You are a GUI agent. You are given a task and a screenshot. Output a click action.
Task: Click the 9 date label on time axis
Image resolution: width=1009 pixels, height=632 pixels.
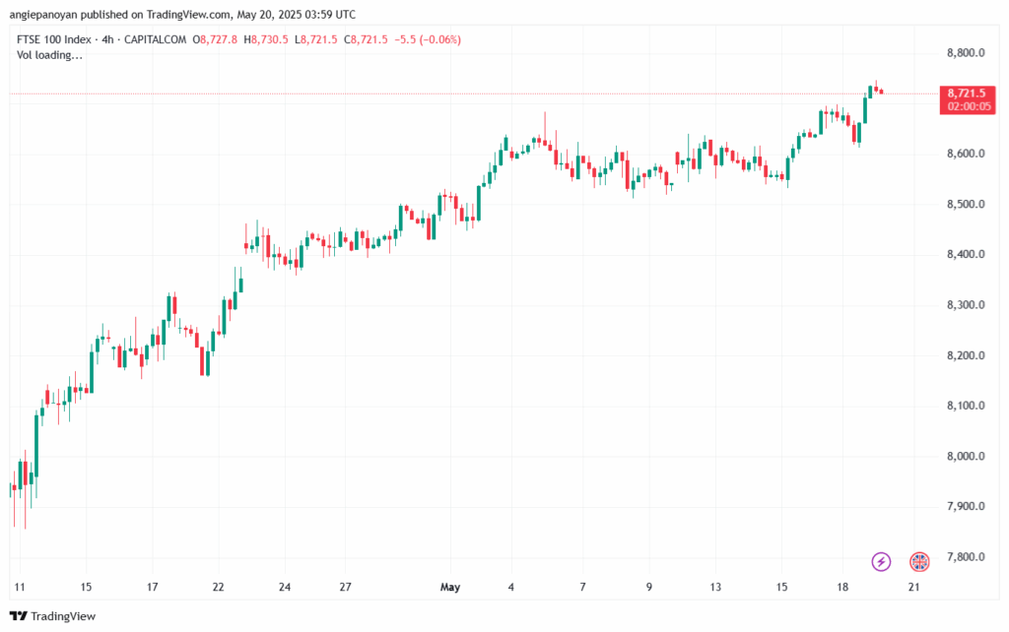649,587
